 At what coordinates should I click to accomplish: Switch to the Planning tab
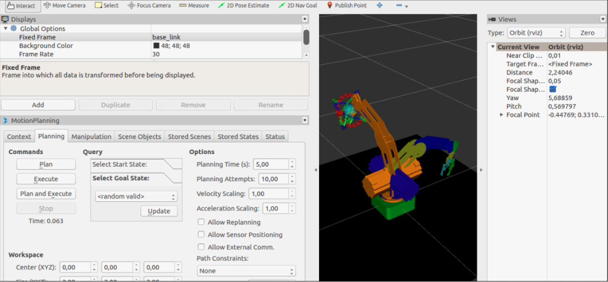(51, 136)
